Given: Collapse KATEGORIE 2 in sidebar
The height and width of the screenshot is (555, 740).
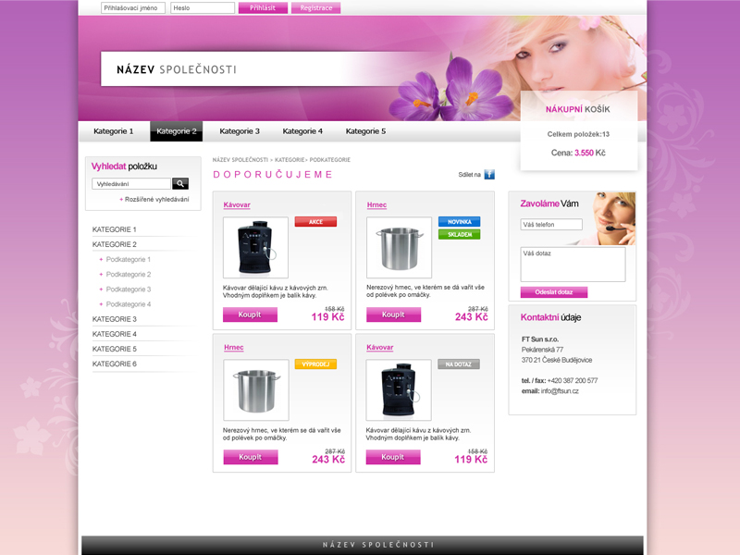Looking at the screenshot, I should pos(115,244).
